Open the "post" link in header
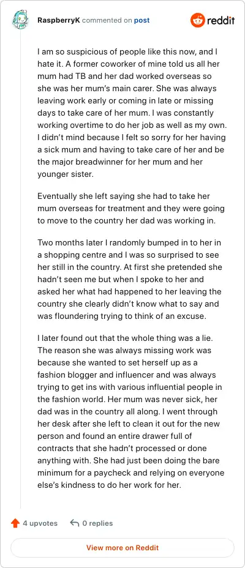 click(141, 20)
